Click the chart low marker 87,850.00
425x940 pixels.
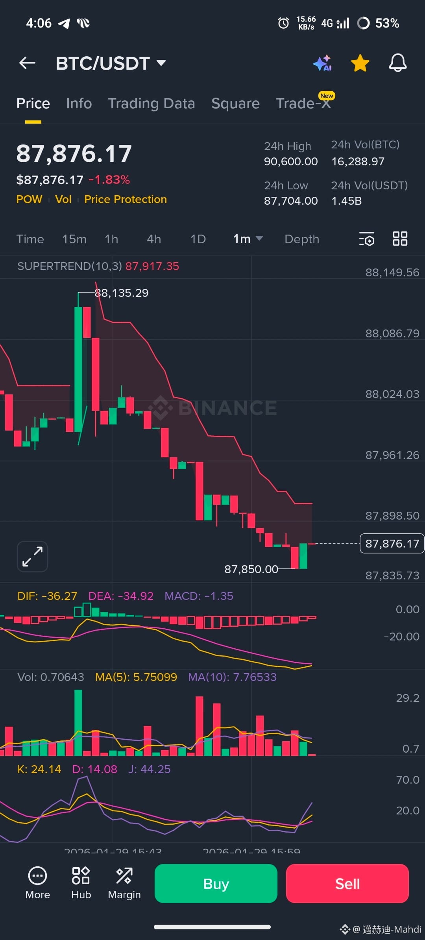click(x=251, y=569)
